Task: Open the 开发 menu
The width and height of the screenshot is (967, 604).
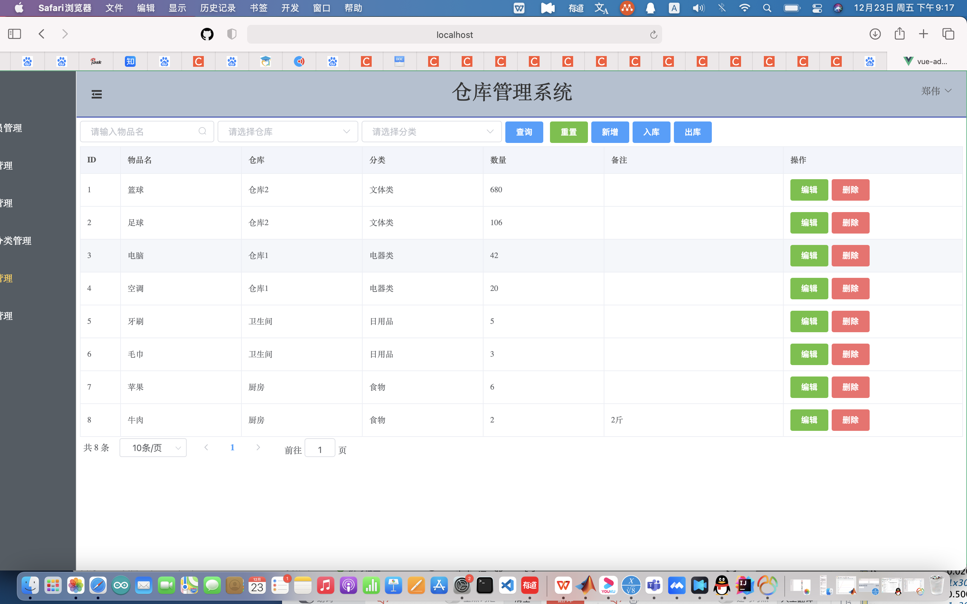Action: click(290, 8)
